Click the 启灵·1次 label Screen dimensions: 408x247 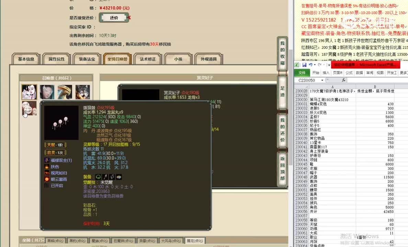click(55, 153)
